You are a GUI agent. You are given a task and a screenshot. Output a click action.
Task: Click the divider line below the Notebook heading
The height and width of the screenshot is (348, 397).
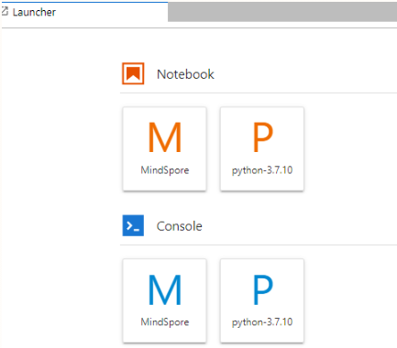(259, 92)
